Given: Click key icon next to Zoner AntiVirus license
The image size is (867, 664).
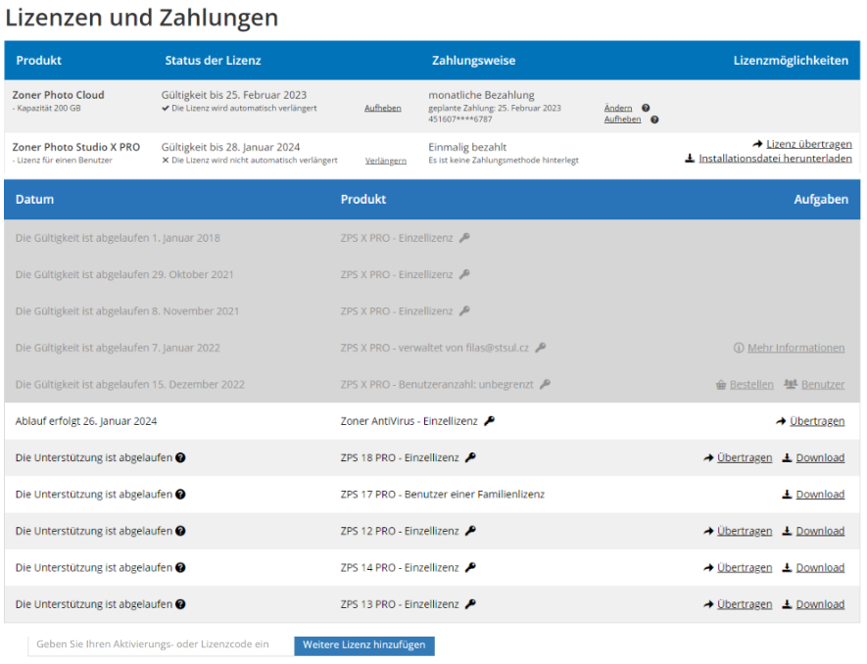Looking at the screenshot, I should [489, 421].
